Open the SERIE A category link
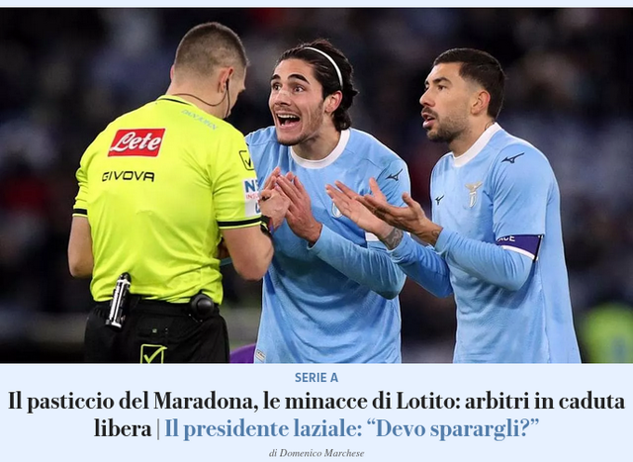This screenshot has width=633, height=462. click(316, 378)
